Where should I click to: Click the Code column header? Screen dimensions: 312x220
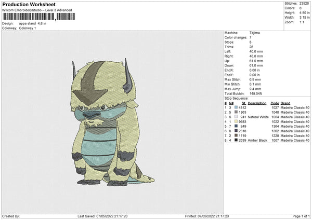click(x=275, y=103)
